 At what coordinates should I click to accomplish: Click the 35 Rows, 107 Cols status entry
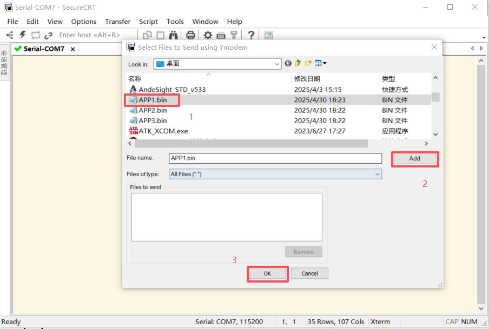pos(335,321)
